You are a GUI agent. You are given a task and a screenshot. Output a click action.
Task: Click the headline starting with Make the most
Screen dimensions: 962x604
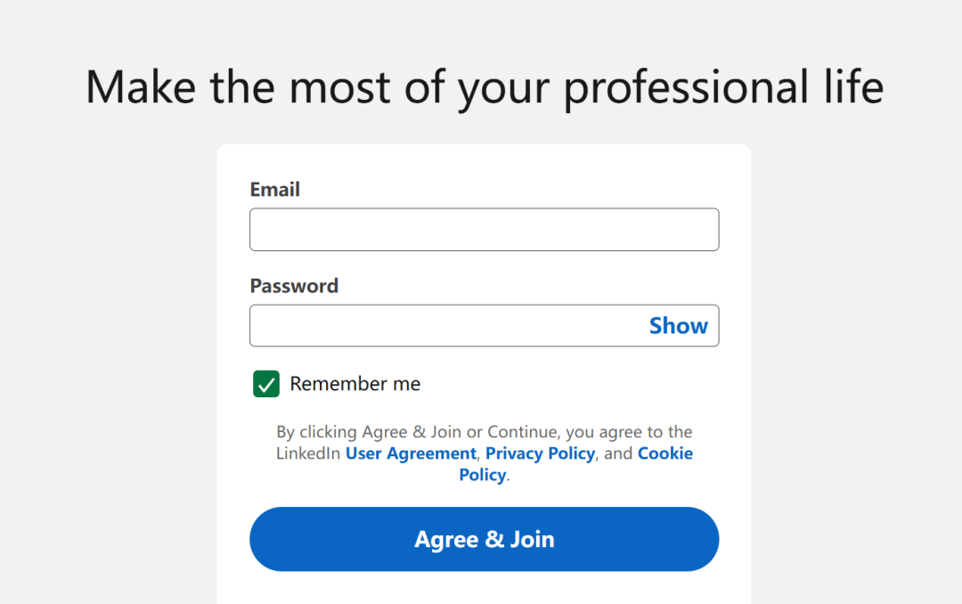pyautogui.click(x=484, y=87)
